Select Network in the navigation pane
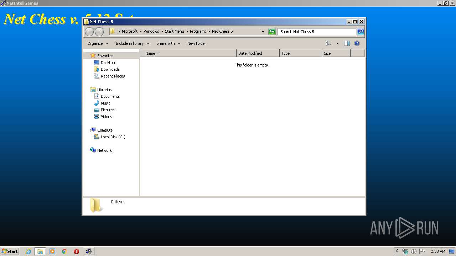The height and width of the screenshot is (256, 456). tap(104, 150)
